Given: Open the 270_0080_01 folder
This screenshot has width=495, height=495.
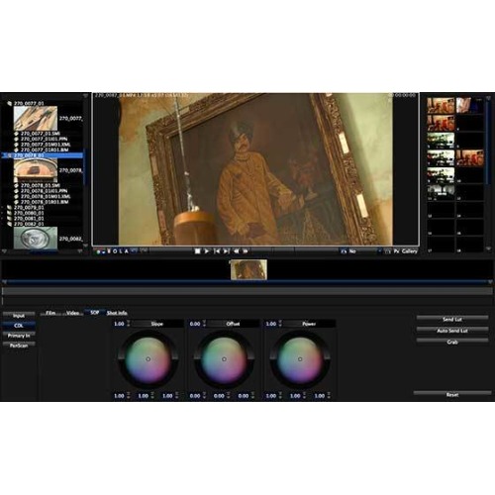Looking at the screenshot, I should pyautogui.click(x=29, y=213).
